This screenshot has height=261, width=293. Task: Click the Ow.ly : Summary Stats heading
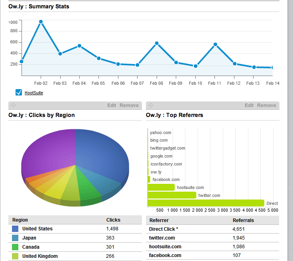coord(39,6)
